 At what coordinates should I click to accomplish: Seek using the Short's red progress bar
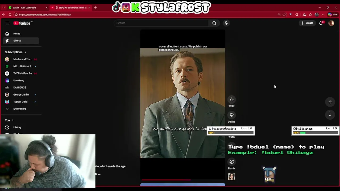pos(183,180)
